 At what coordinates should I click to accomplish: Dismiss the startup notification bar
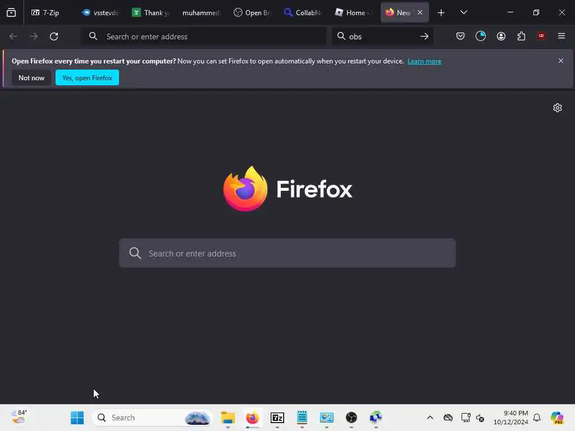tap(561, 61)
